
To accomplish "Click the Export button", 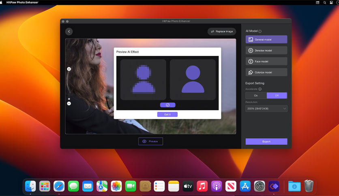I will (x=266, y=142).
